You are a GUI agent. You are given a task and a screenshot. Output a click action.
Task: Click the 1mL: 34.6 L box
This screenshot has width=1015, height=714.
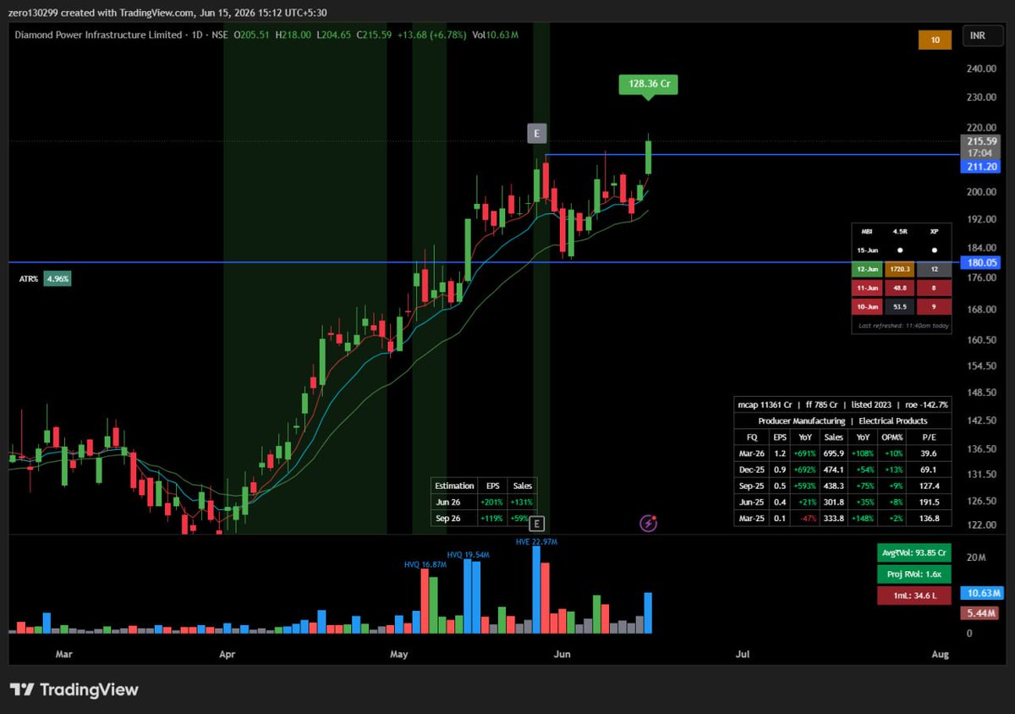[x=914, y=596]
